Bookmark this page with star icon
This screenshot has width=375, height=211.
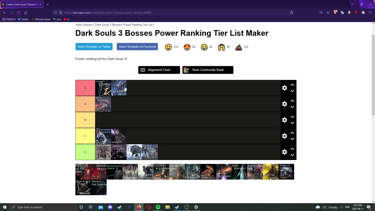(x=292, y=13)
